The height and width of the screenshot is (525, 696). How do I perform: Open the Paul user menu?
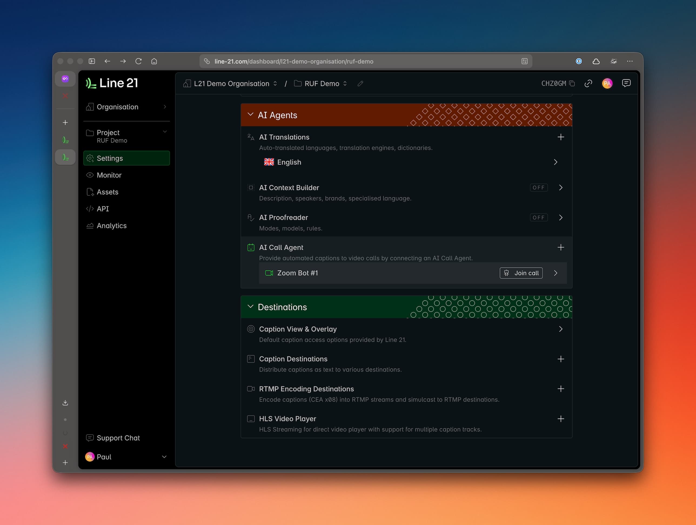coord(126,457)
